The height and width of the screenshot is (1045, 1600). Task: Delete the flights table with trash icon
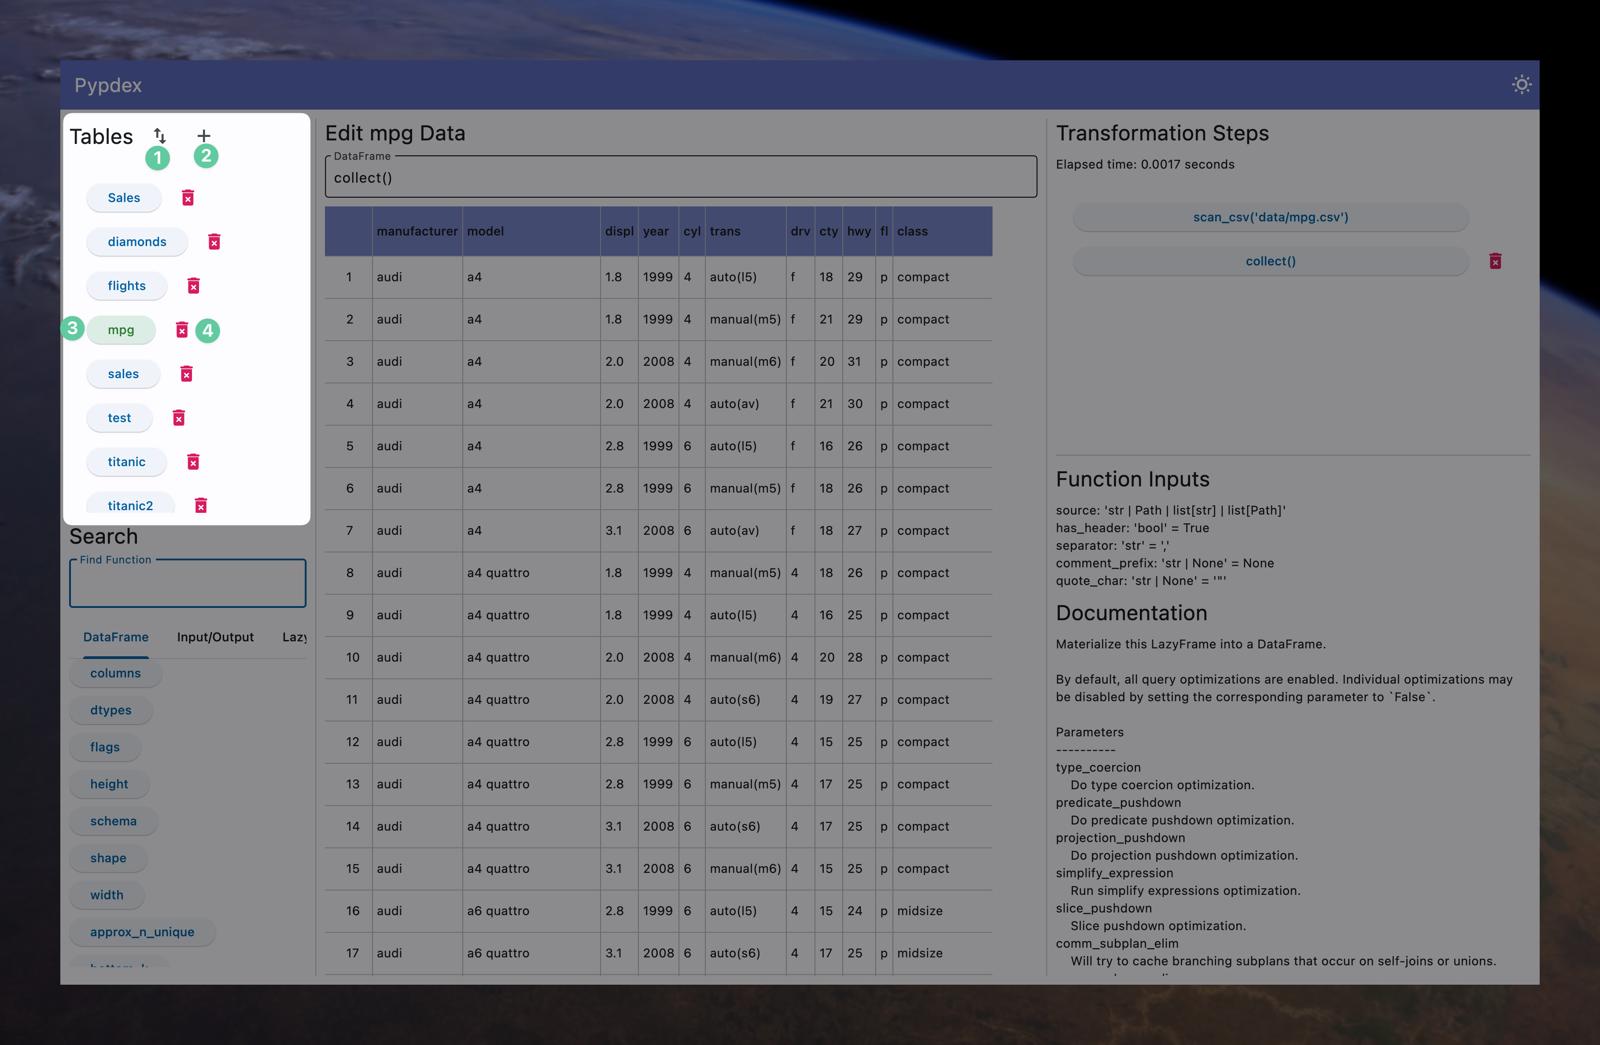pos(194,286)
